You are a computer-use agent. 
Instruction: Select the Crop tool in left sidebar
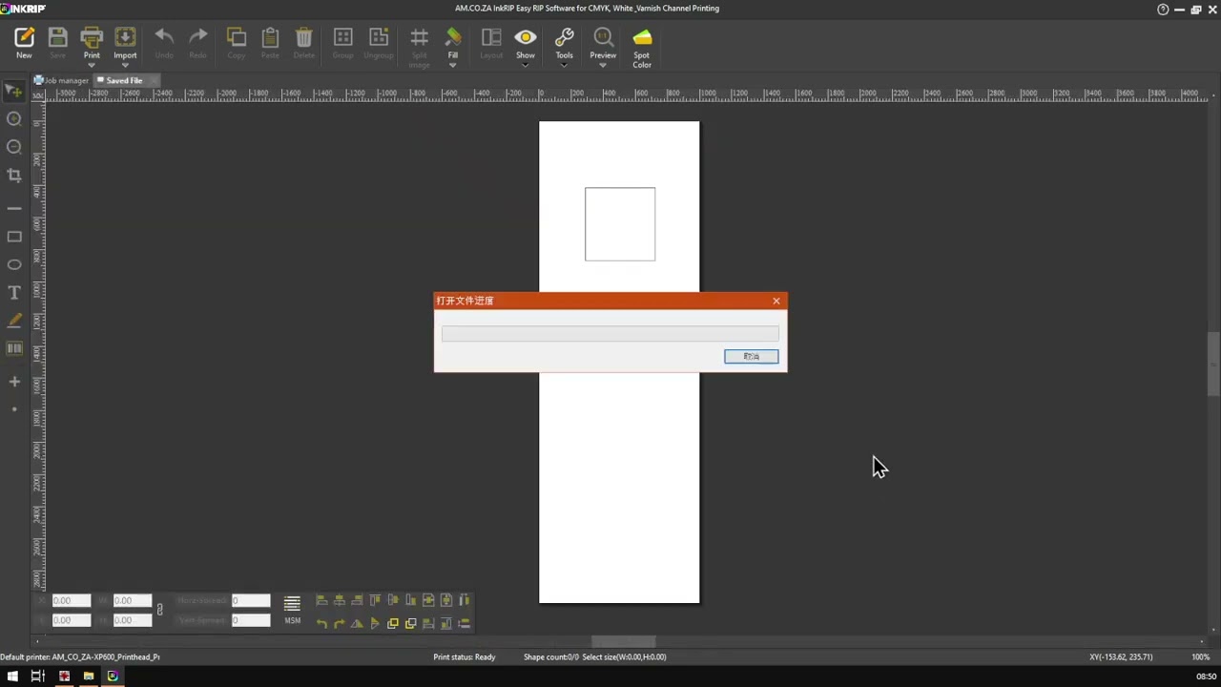coord(14,176)
